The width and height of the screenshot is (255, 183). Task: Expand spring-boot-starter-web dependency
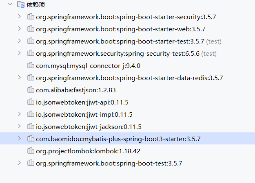click(19, 28)
